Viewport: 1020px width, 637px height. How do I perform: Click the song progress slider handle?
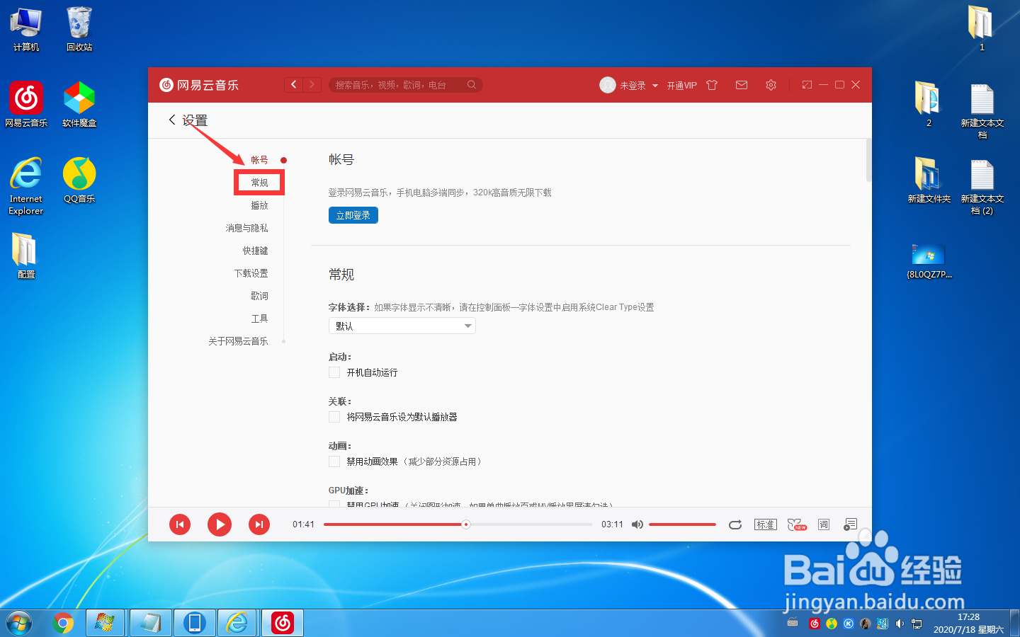[x=465, y=524]
